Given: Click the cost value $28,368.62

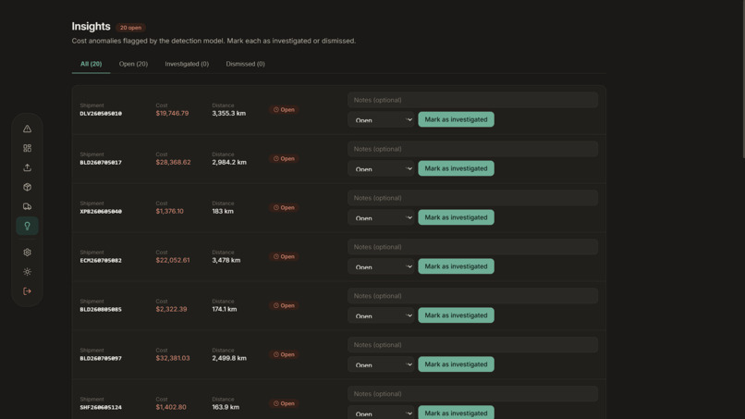Looking at the screenshot, I should point(173,162).
